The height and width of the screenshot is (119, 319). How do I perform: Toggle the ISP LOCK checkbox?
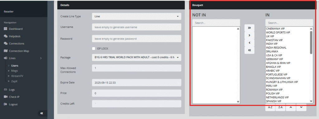coord(93,49)
